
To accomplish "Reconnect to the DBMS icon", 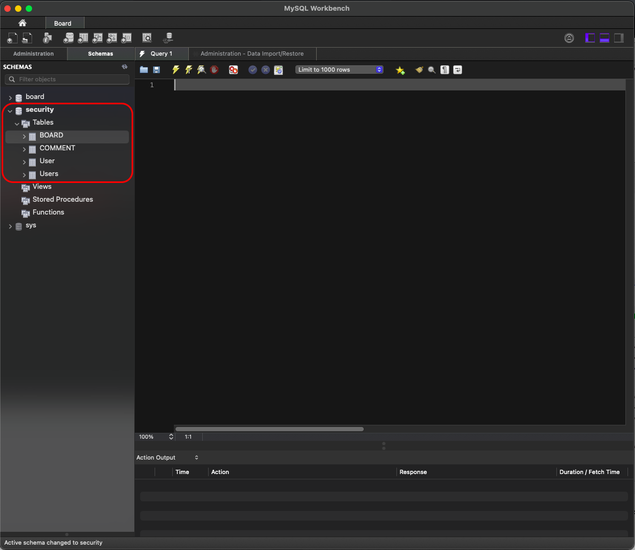I will pyautogui.click(x=167, y=38).
